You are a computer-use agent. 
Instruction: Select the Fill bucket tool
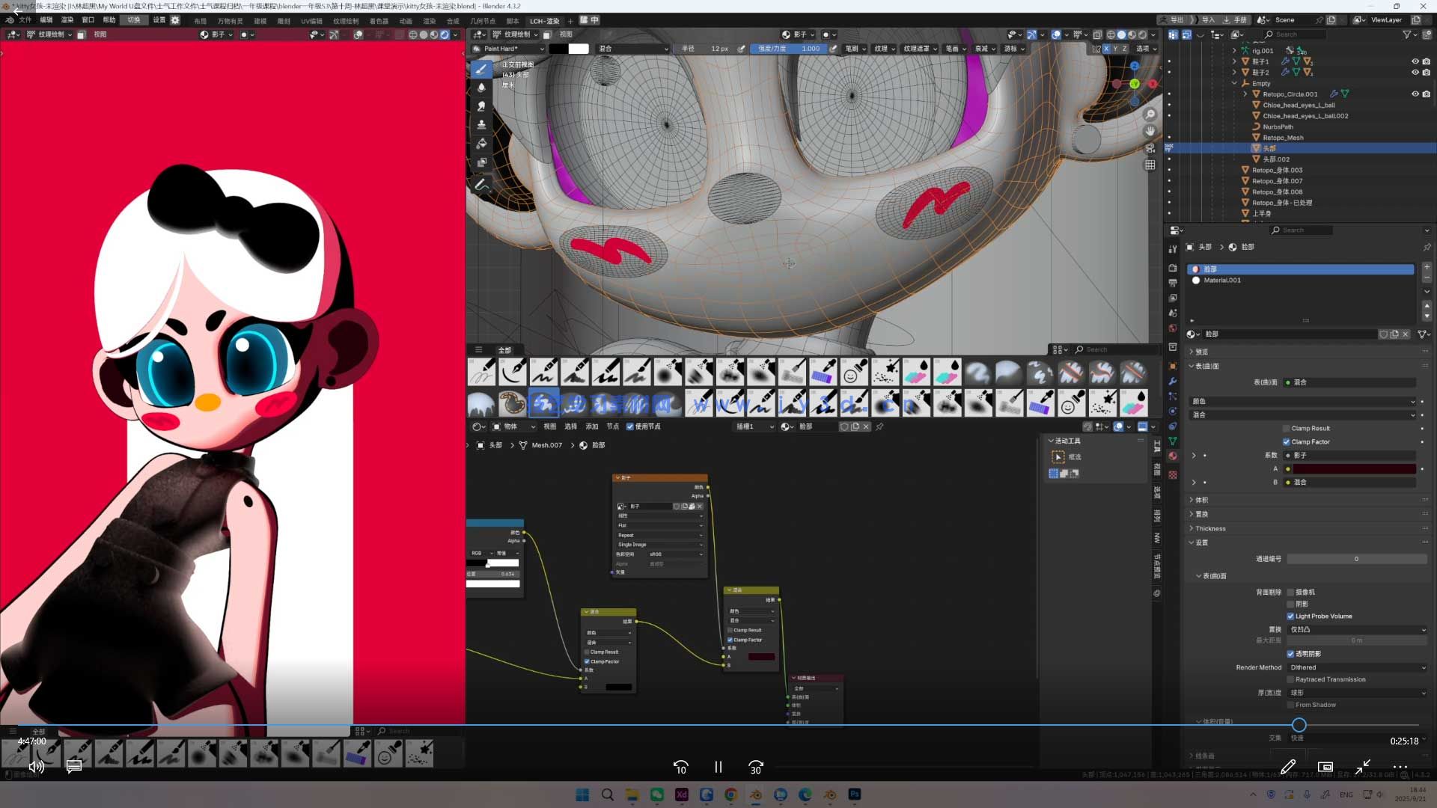[481, 144]
